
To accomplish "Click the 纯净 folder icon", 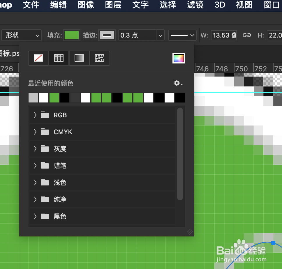I will point(45,199).
